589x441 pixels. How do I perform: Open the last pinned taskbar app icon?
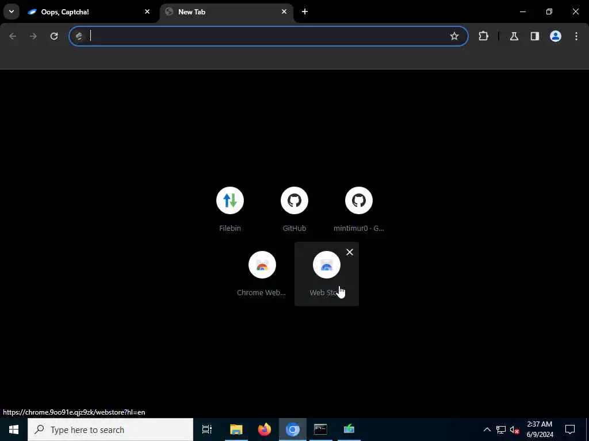[x=349, y=430]
